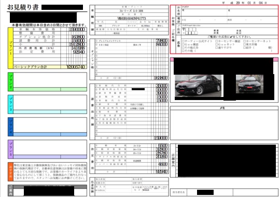The width and height of the screenshot is (280, 197).
Task: Check the Gooネット box
Action: [217, 44]
